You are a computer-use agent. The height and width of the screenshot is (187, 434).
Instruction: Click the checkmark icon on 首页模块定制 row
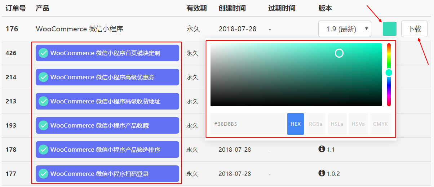[44, 53]
